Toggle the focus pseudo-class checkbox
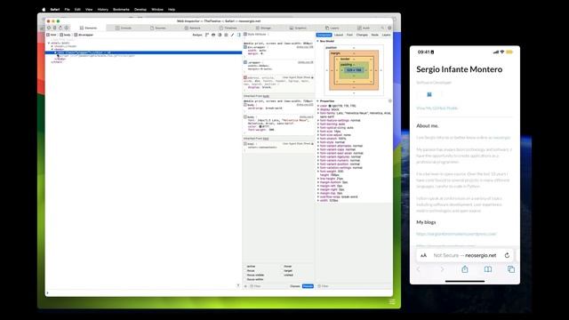The width and height of the screenshot is (569, 320). tap(245, 270)
